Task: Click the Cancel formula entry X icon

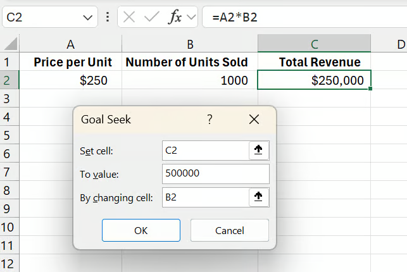Action: point(129,17)
